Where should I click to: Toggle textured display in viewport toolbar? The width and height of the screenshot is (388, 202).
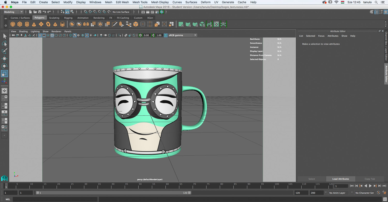[87, 35]
